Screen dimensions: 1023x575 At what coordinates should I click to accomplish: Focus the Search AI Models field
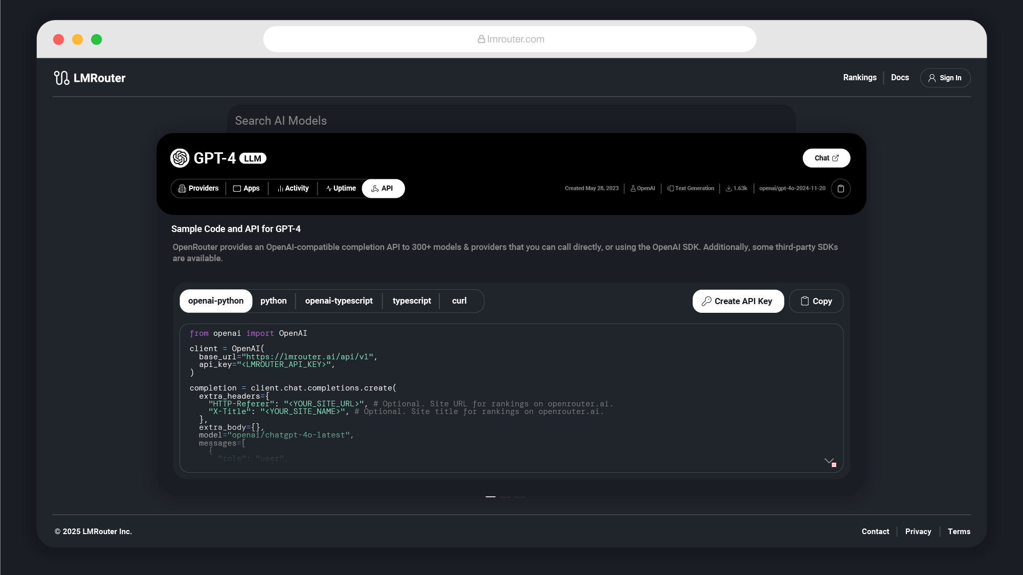[x=510, y=121]
